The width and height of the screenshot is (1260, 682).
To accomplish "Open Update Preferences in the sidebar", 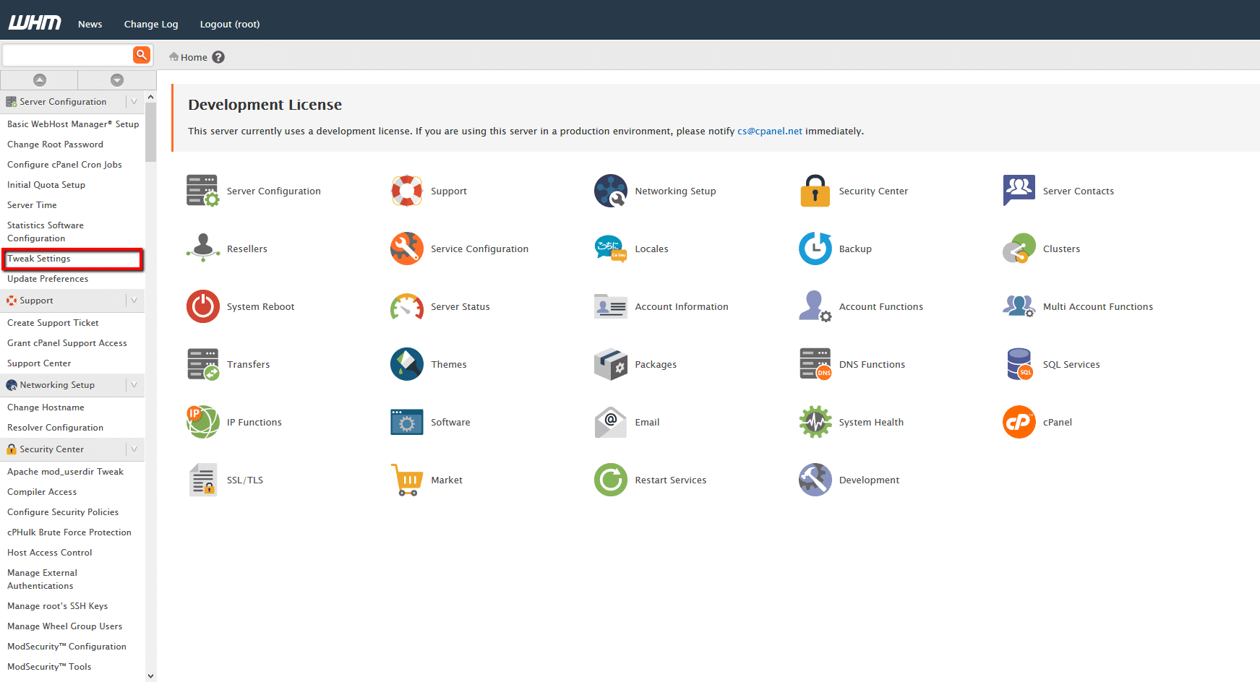I will point(48,279).
